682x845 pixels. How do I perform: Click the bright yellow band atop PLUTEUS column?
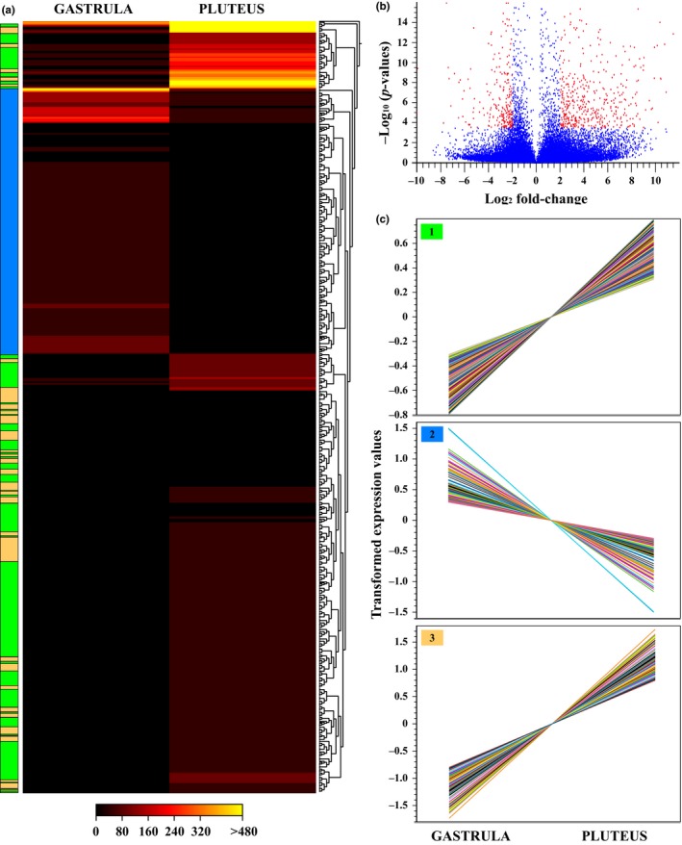coord(241,26)
